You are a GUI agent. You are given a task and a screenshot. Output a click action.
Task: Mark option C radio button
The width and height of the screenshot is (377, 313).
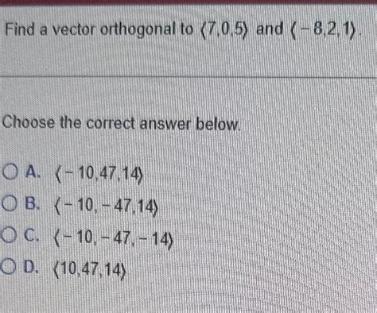8,235
